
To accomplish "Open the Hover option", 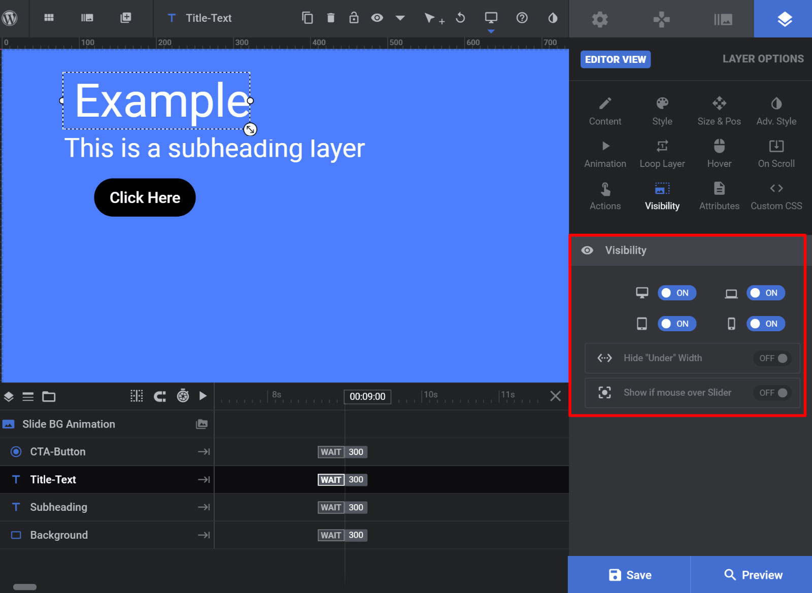I will [719, 154].
